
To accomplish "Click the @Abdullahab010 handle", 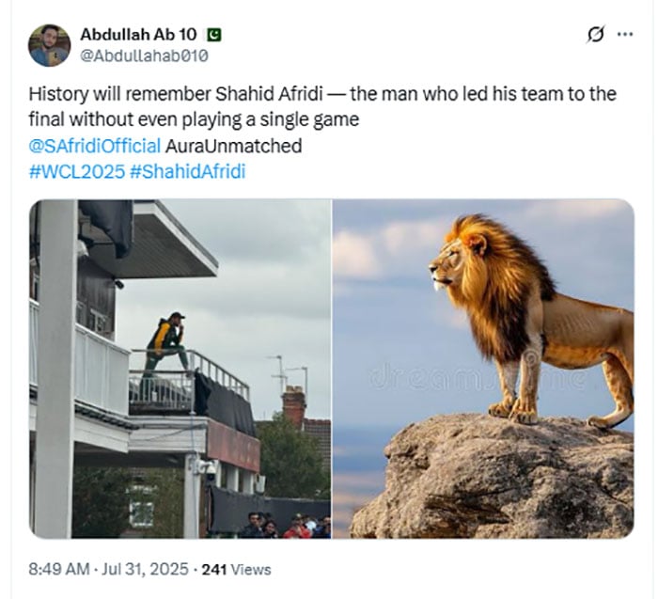I will (144, 55).
